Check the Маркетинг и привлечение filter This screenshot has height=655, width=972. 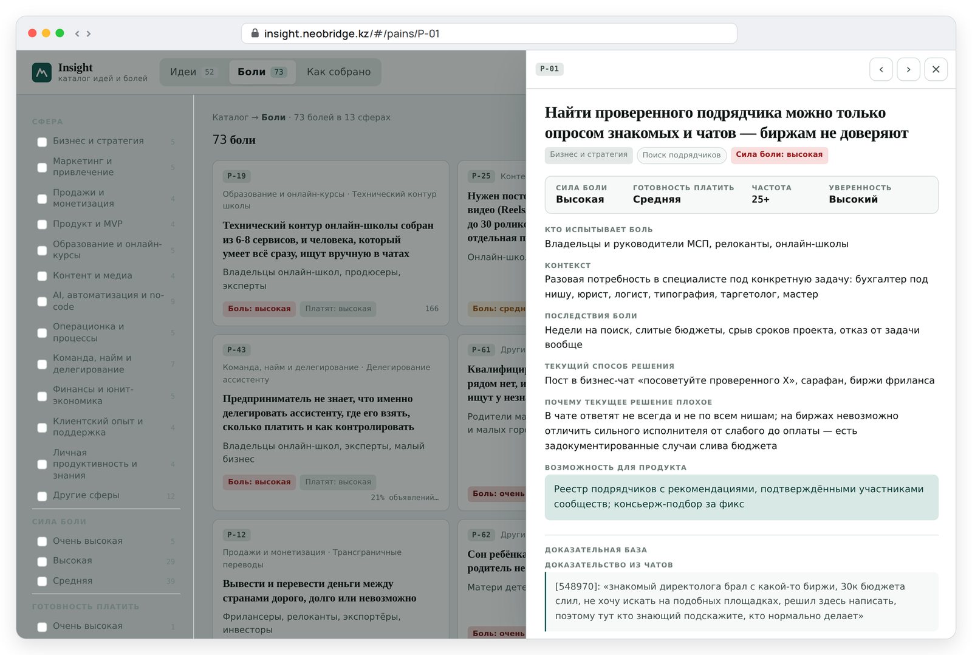pyautogui.click(x=42, y=167)
